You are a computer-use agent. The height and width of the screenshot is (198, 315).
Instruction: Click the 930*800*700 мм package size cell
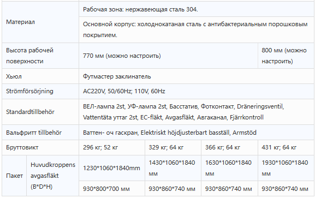pos(112,189)
